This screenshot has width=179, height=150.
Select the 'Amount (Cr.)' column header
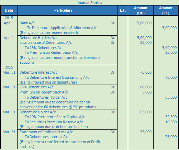tap(166, 11)
